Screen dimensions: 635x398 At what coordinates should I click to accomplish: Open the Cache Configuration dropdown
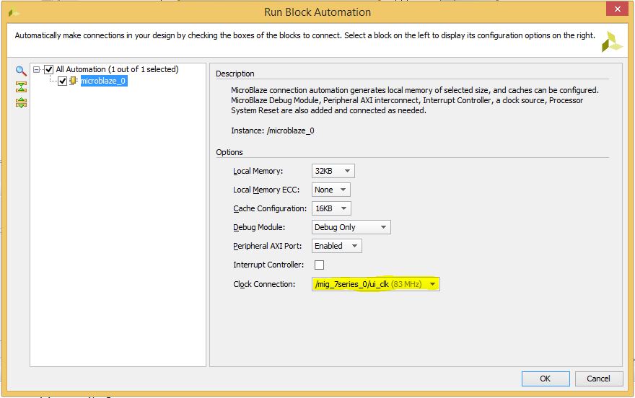(x=331, y=208)
